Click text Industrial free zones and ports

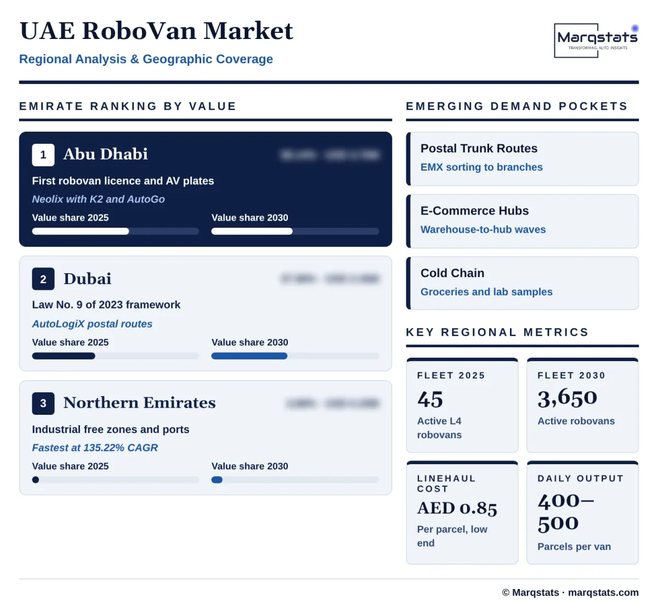111,430
